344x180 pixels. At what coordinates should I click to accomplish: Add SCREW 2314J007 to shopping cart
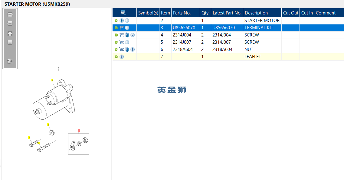[x=122, y=42]
